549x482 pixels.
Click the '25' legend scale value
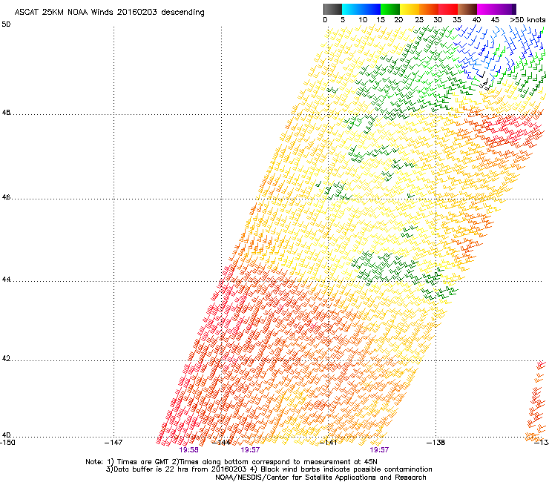[419, 20]
